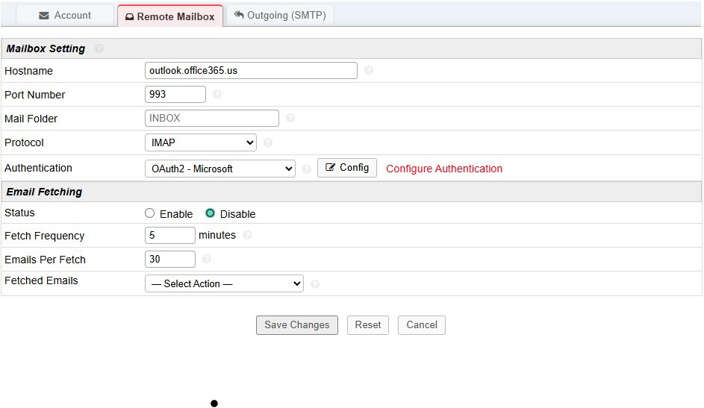The image size is (704, 408).
Task: Click help icon next to Authentication dropdown
Action: [307, 169]
